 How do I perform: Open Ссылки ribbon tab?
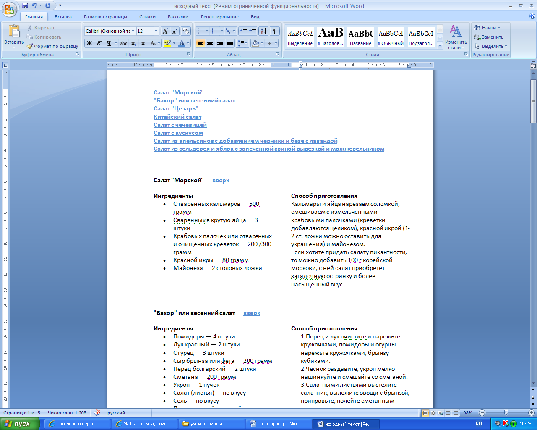click(x=147, y=17)
